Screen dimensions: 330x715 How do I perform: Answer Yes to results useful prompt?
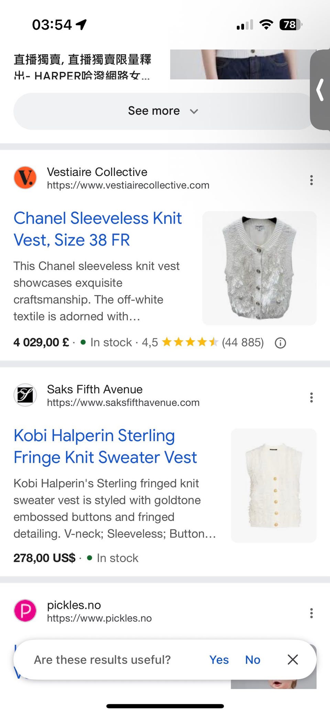point(219,660)
